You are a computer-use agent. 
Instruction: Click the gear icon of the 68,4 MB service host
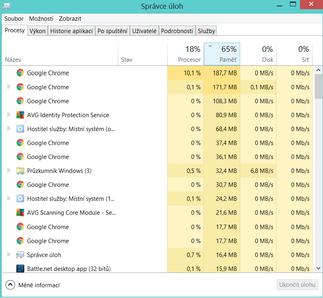(20, 129)
